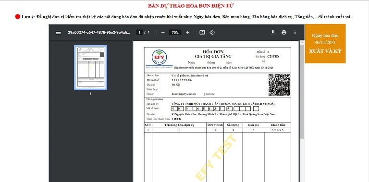Click the address 45 Nguyễn Phúc Chu
369x182 pixels.
click(x=223, y=114)
